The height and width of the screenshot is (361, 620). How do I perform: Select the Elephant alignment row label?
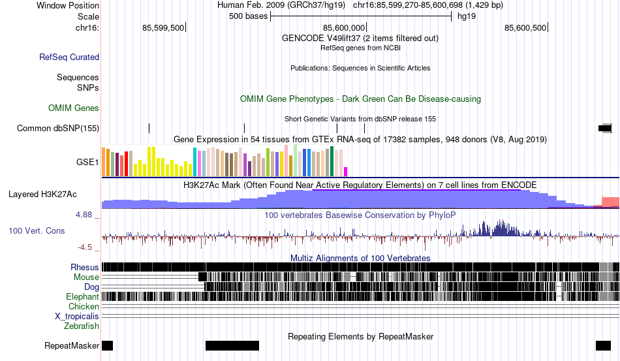pos(82,296)
